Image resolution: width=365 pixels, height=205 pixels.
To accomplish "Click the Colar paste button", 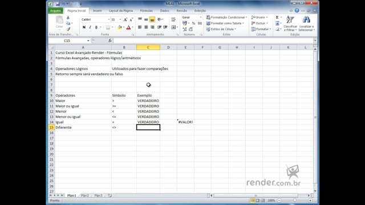I will pyautogui.click(x=59, y=22).
